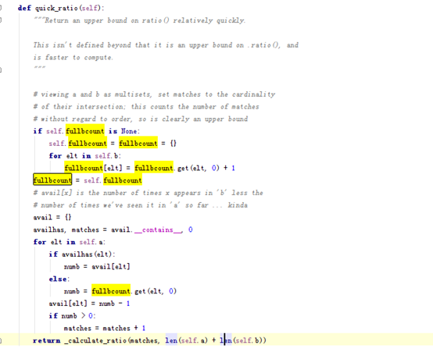Select highlighted fullbcount in numb = fullbcount.get line
The height and width of the screenshot is (359, 433).
tap(111, 291)
